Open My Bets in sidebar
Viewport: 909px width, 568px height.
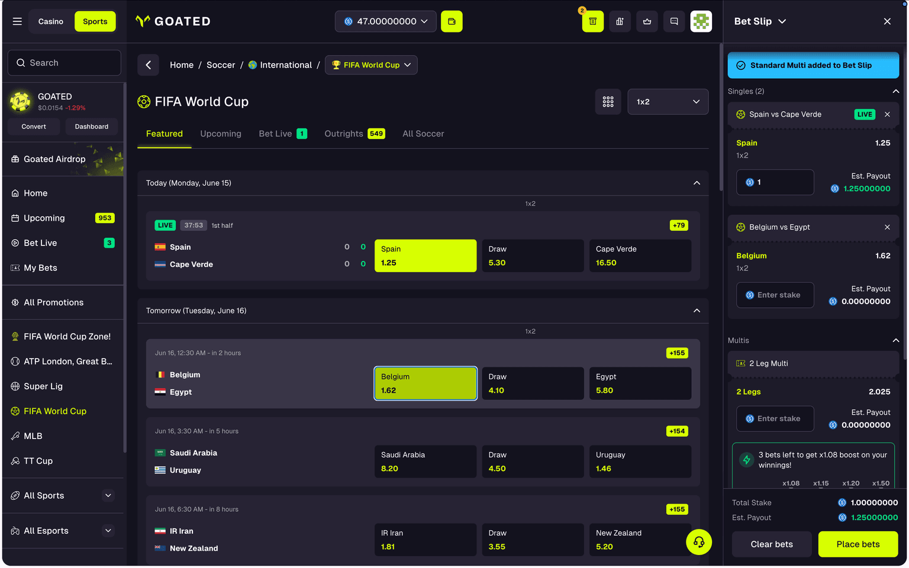point(64,268)
